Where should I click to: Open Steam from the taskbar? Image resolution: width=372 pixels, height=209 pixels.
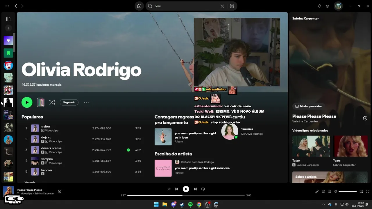[182, 204]
